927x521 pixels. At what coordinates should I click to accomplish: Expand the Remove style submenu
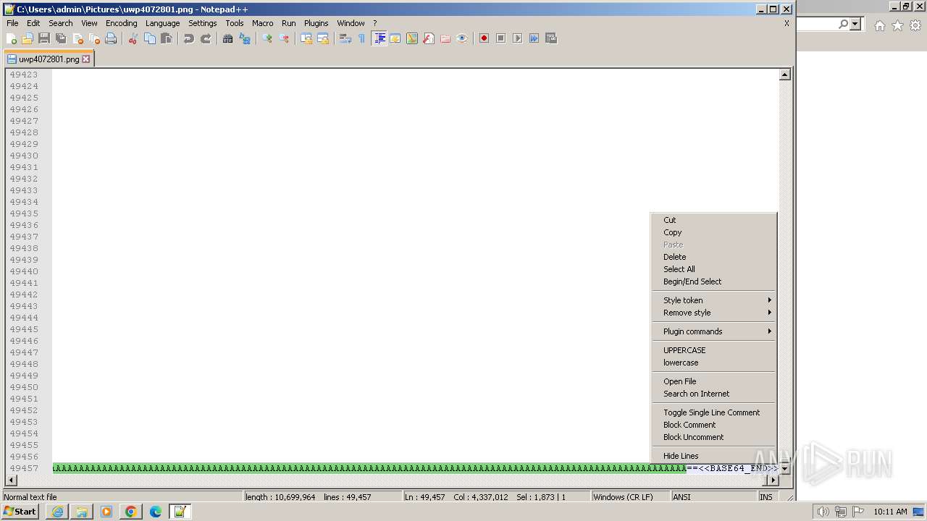713,313
